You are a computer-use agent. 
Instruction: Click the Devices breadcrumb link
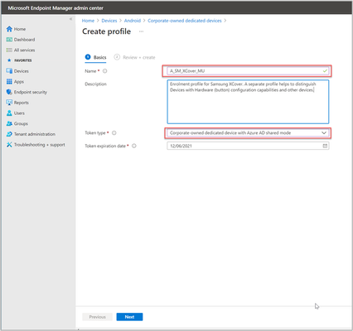pos(109,21)
